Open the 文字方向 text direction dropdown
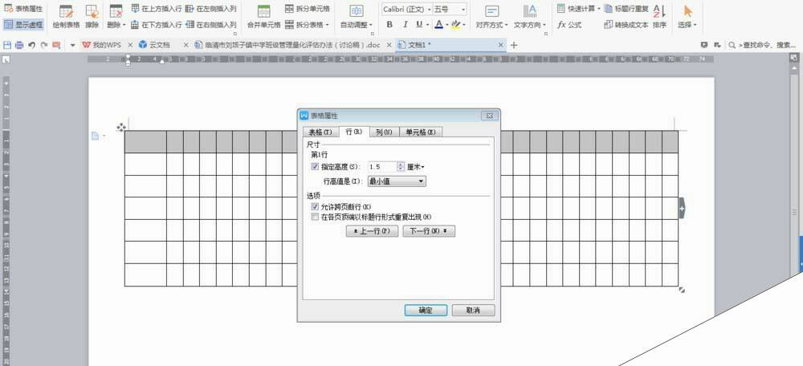 click(529, 16)
